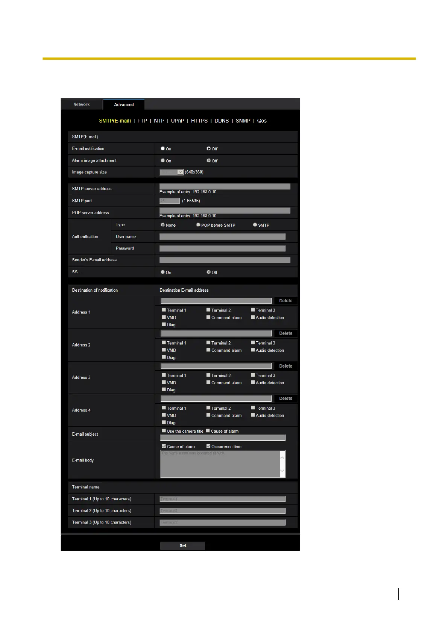
Task: Click the SMTP server address field
Action: [x=225, y=186]
